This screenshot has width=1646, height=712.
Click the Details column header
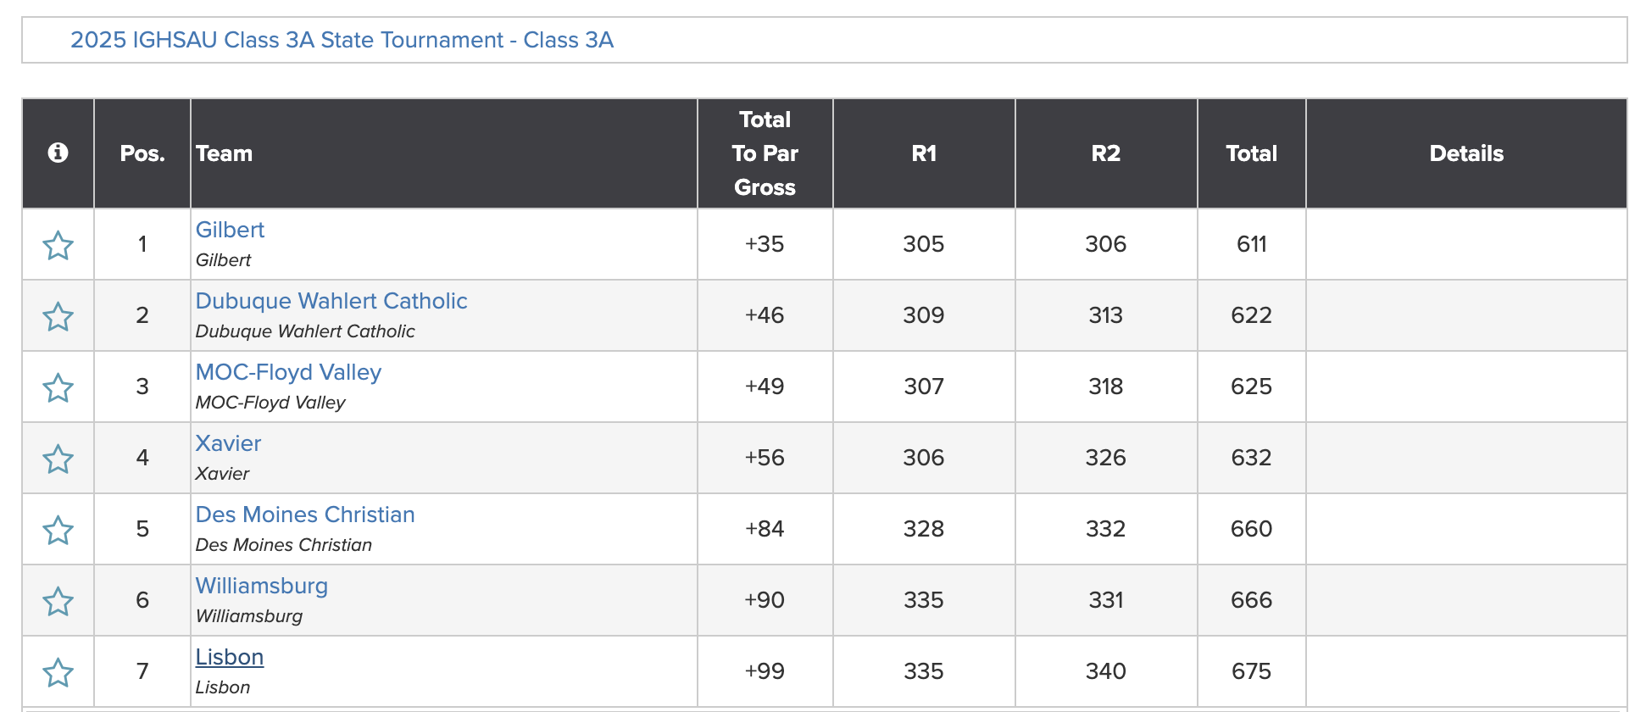[1466, 153]
